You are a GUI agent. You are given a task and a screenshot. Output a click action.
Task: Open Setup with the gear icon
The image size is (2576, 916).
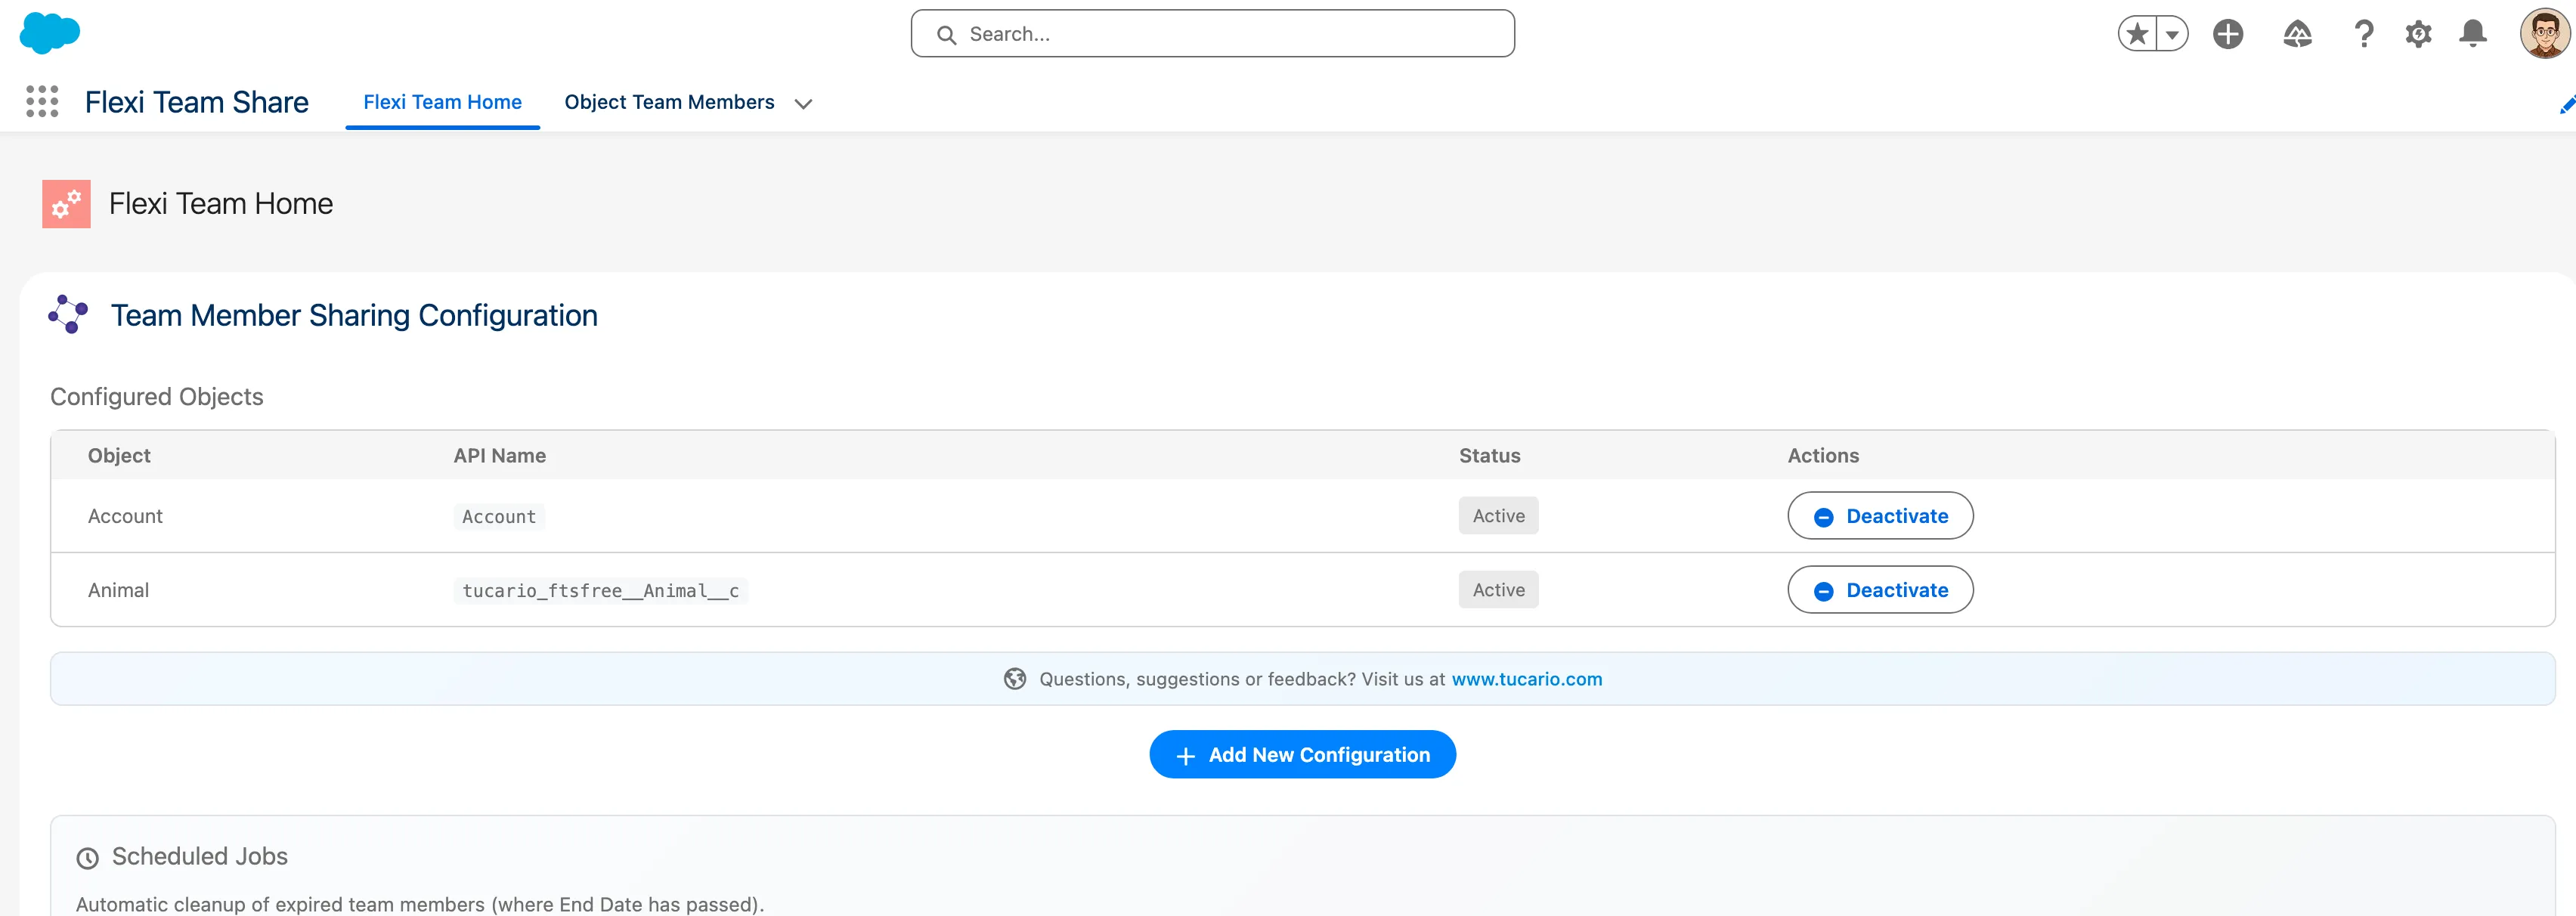[2419, 33]
